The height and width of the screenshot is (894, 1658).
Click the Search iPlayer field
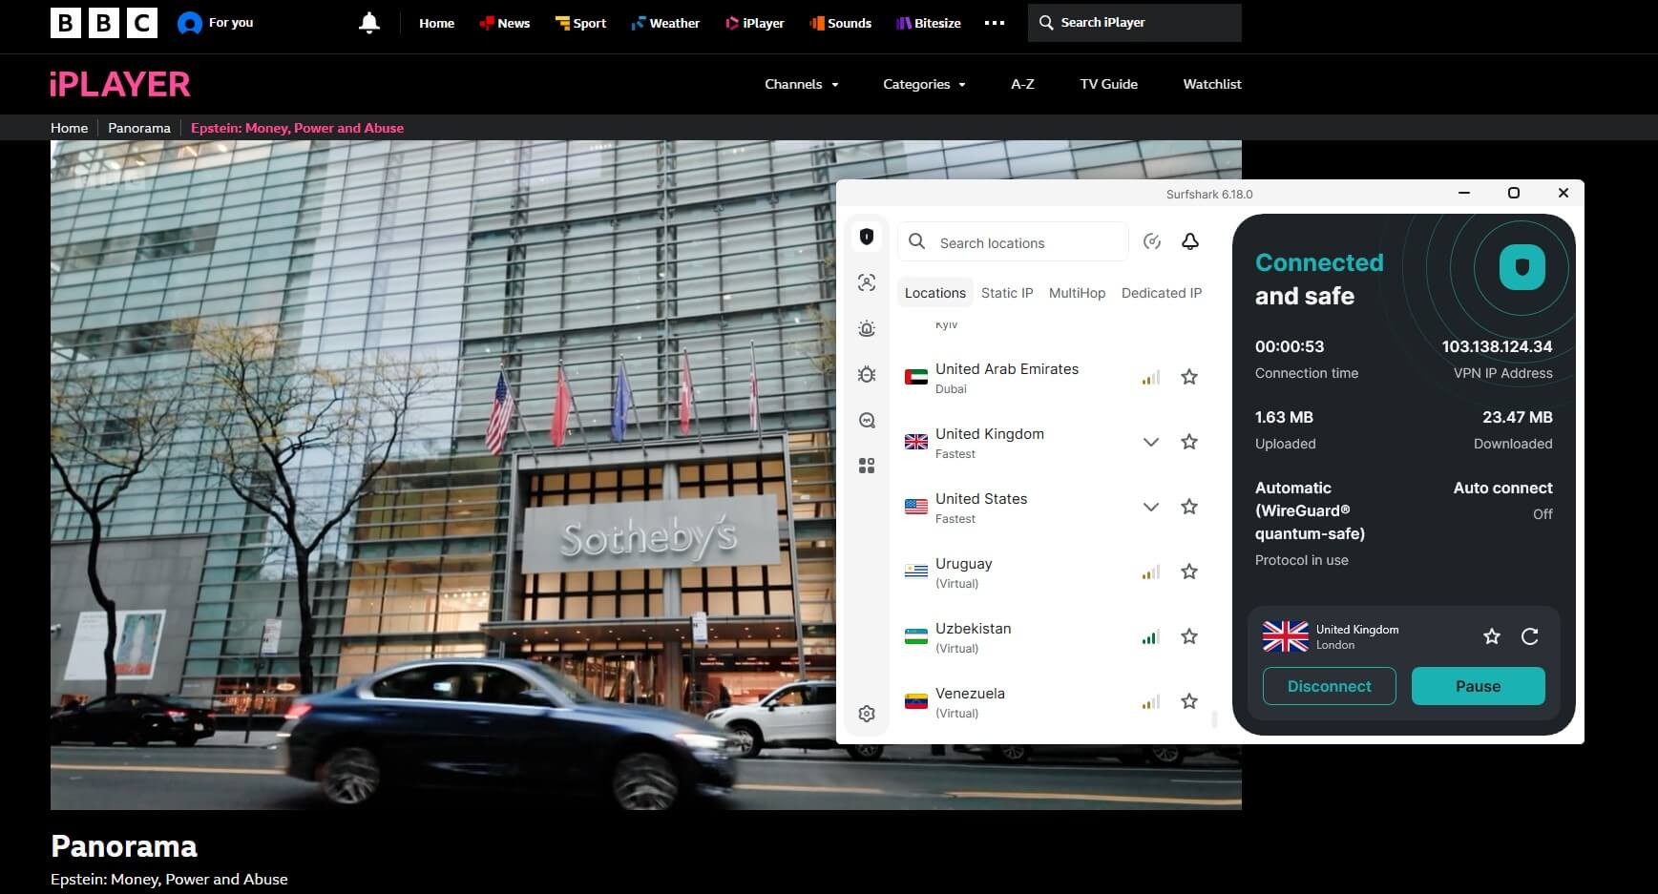[x=1135, y=23]
